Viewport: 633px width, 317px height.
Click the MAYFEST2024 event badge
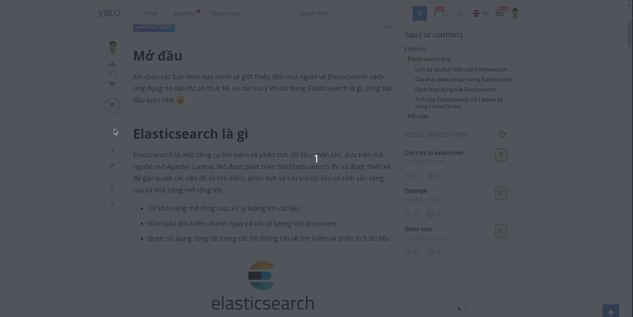(x=154, y=28)
